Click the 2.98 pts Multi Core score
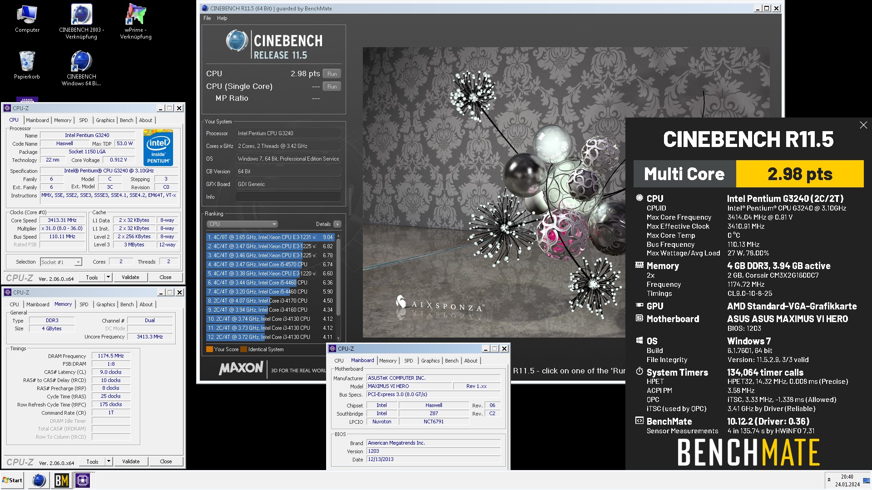 coord(800,174)
